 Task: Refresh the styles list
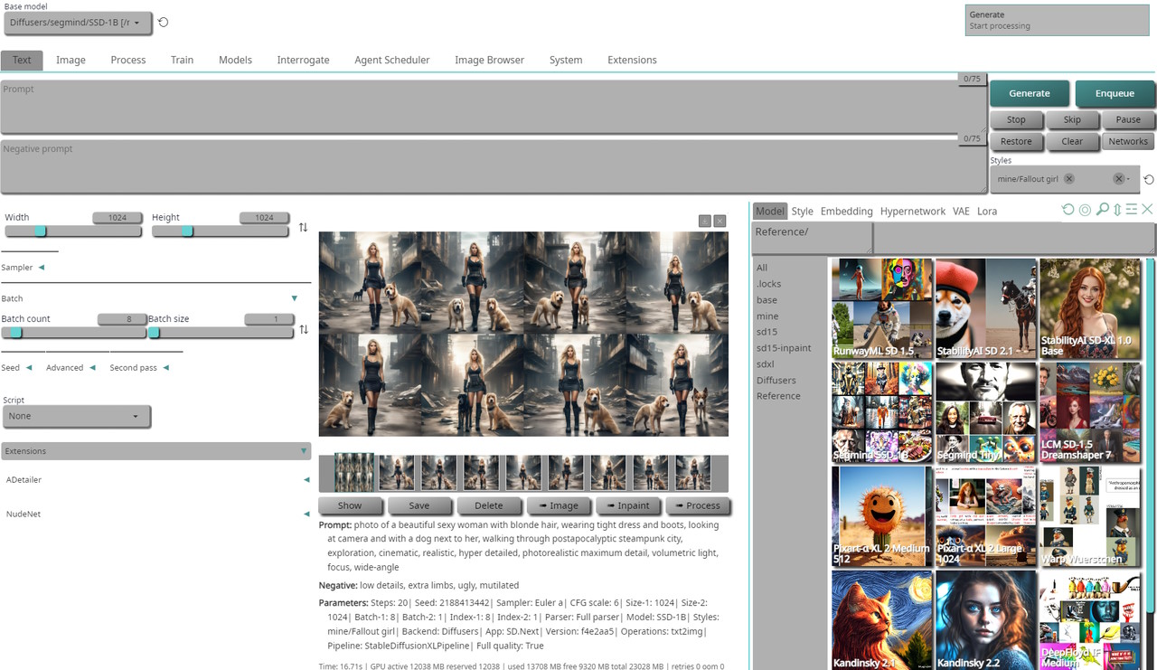pyautogui.click(x=1149, y=179)
